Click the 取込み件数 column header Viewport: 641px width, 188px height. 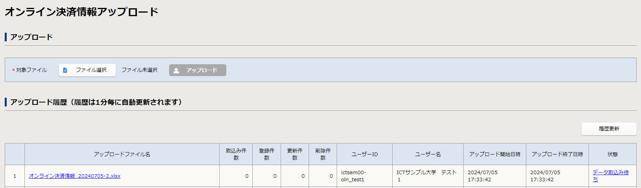236,154
